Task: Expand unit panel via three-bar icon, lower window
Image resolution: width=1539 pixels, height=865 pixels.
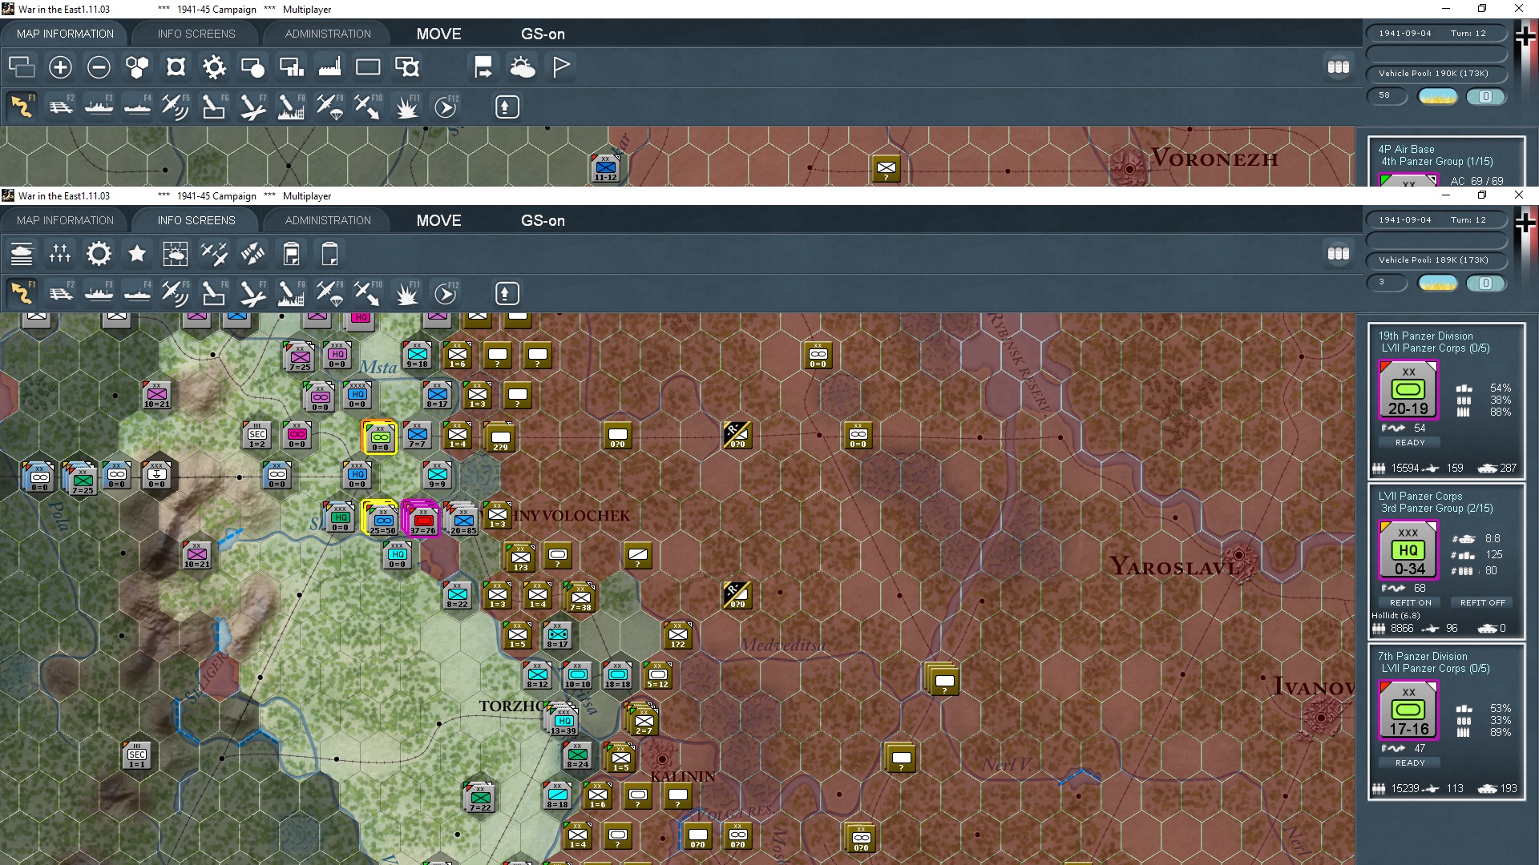Action: point(1338,254)
